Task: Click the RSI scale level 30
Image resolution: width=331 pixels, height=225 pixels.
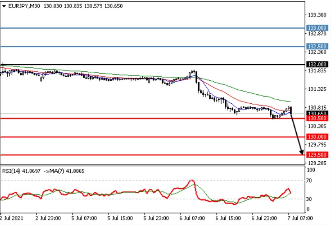Action: (309, 199)
